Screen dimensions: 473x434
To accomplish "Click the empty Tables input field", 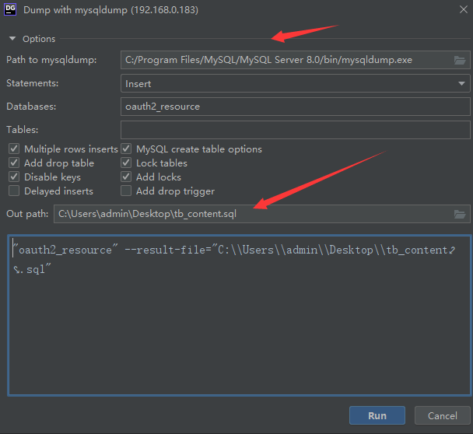I will click(295, 130).
